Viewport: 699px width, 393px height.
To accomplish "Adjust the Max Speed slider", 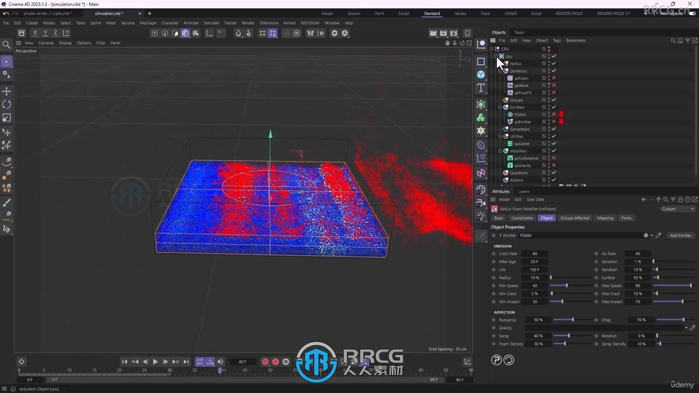I will pos(674,285).
